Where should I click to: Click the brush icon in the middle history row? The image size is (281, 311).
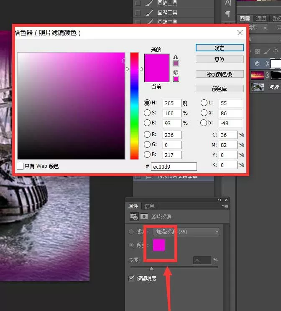click(149, 13)
